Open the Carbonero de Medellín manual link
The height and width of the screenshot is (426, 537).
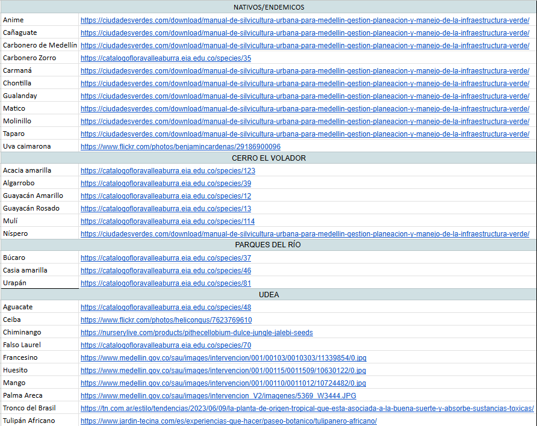click(x=305, y=46)
